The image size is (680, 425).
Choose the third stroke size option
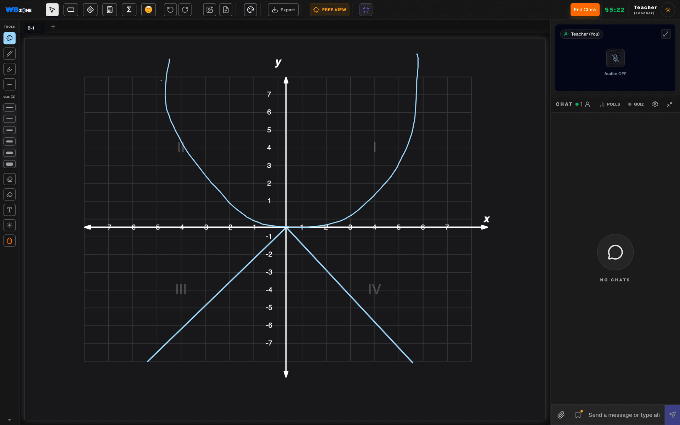[x=10, y=130]
